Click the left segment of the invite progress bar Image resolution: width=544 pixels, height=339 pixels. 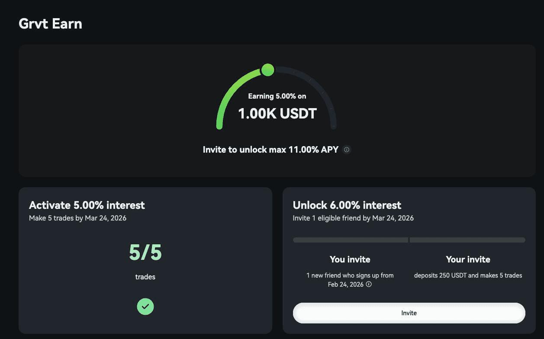350,240
